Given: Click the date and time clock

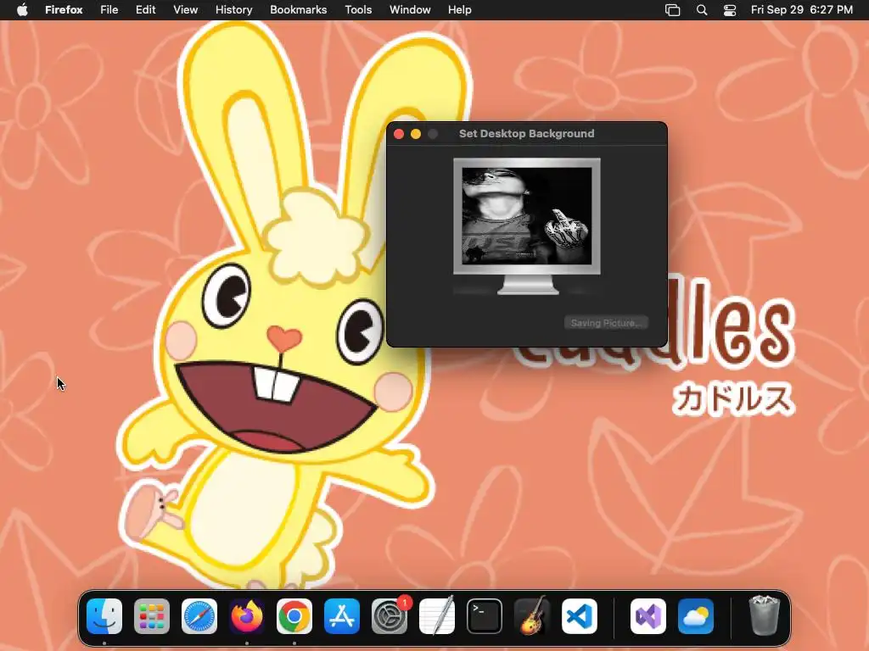Looking at the screenshot, I should 801,10.
